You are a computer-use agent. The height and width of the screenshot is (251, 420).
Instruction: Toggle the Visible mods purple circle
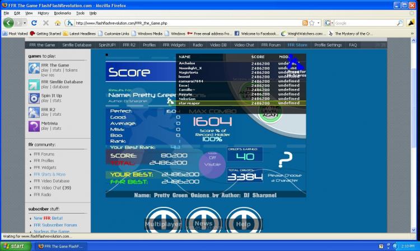[x=212, y=164]
